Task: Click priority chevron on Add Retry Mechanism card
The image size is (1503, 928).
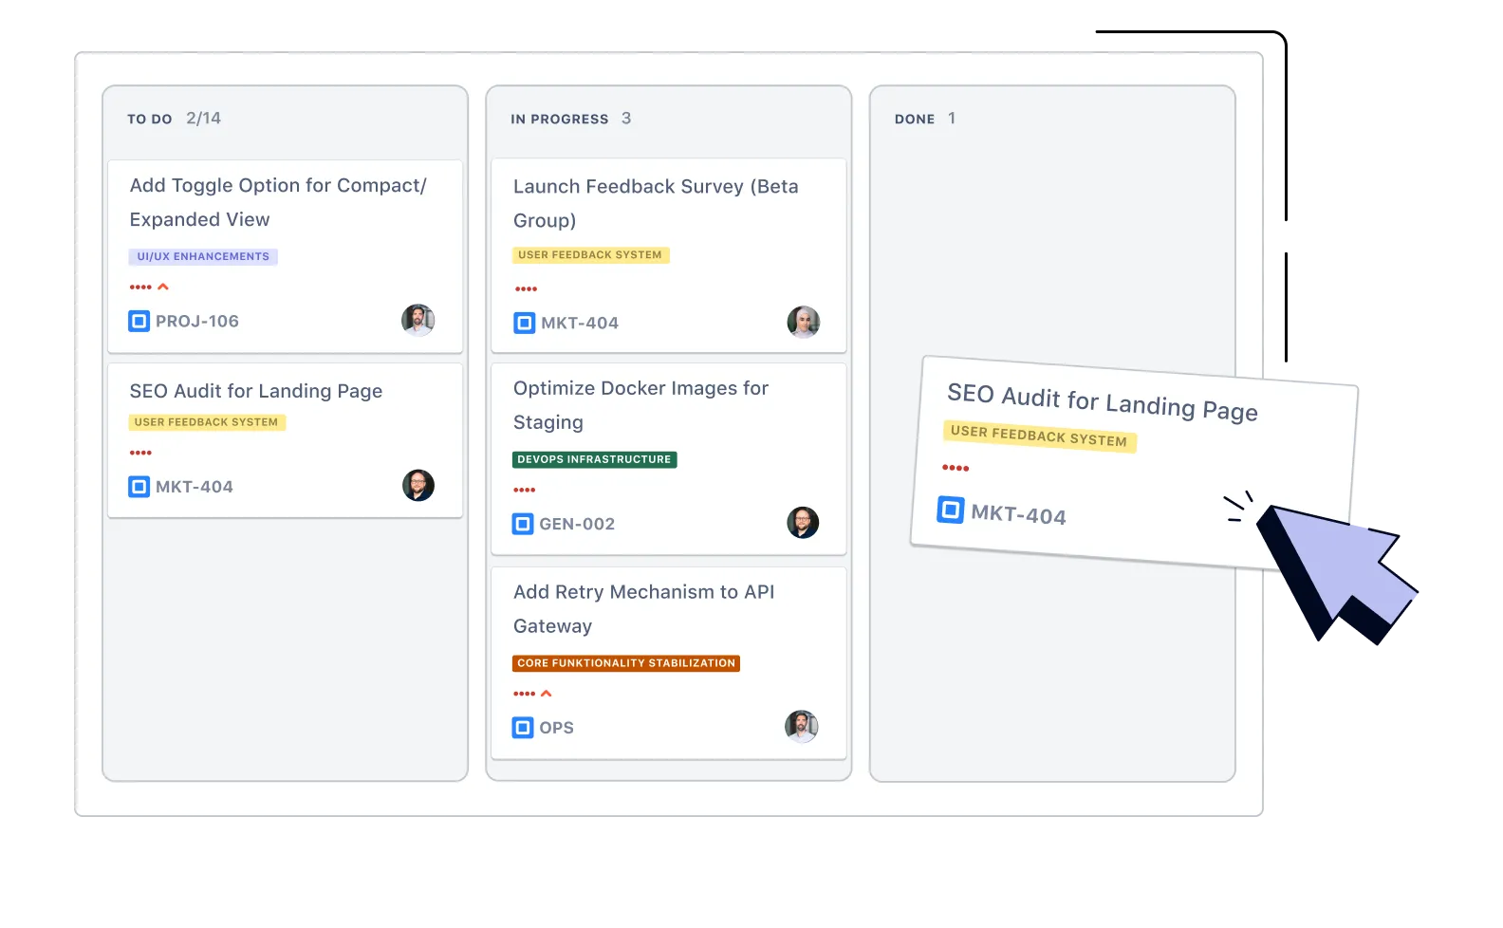Action: click(x=547, y=694)
